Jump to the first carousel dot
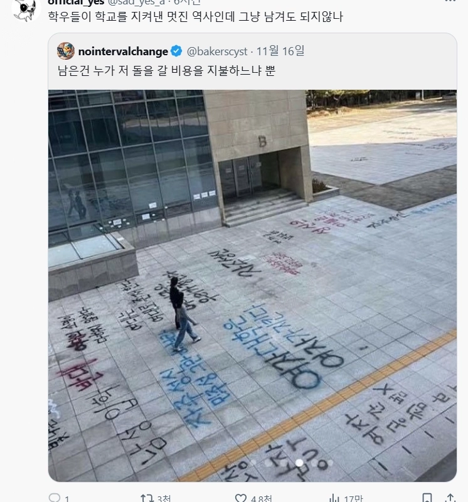 253,462
